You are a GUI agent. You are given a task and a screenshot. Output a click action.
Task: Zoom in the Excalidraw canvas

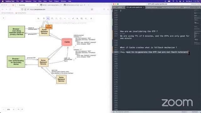(14, 110)
